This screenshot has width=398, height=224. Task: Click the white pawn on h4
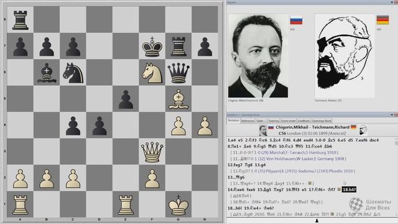(205, 126)
